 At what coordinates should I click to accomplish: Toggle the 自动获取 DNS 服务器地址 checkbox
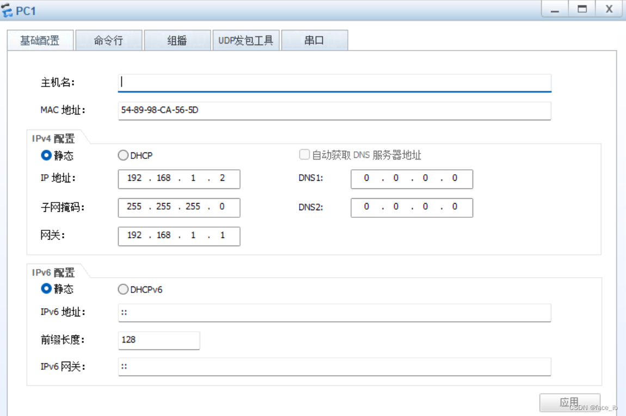pyautogui.click(x=304, y=155)
